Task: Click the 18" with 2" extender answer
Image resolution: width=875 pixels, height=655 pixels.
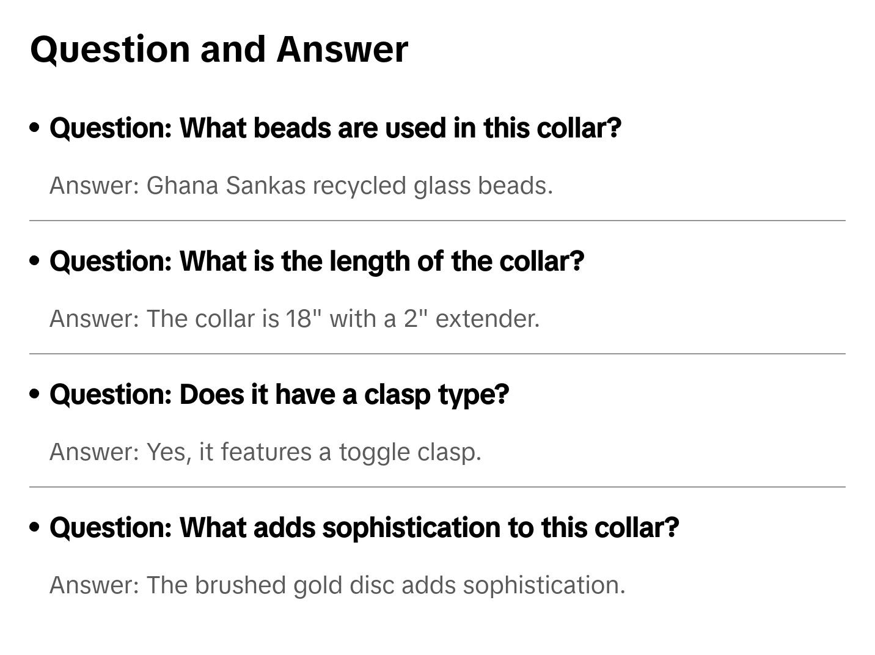Action: coord(295,319)
